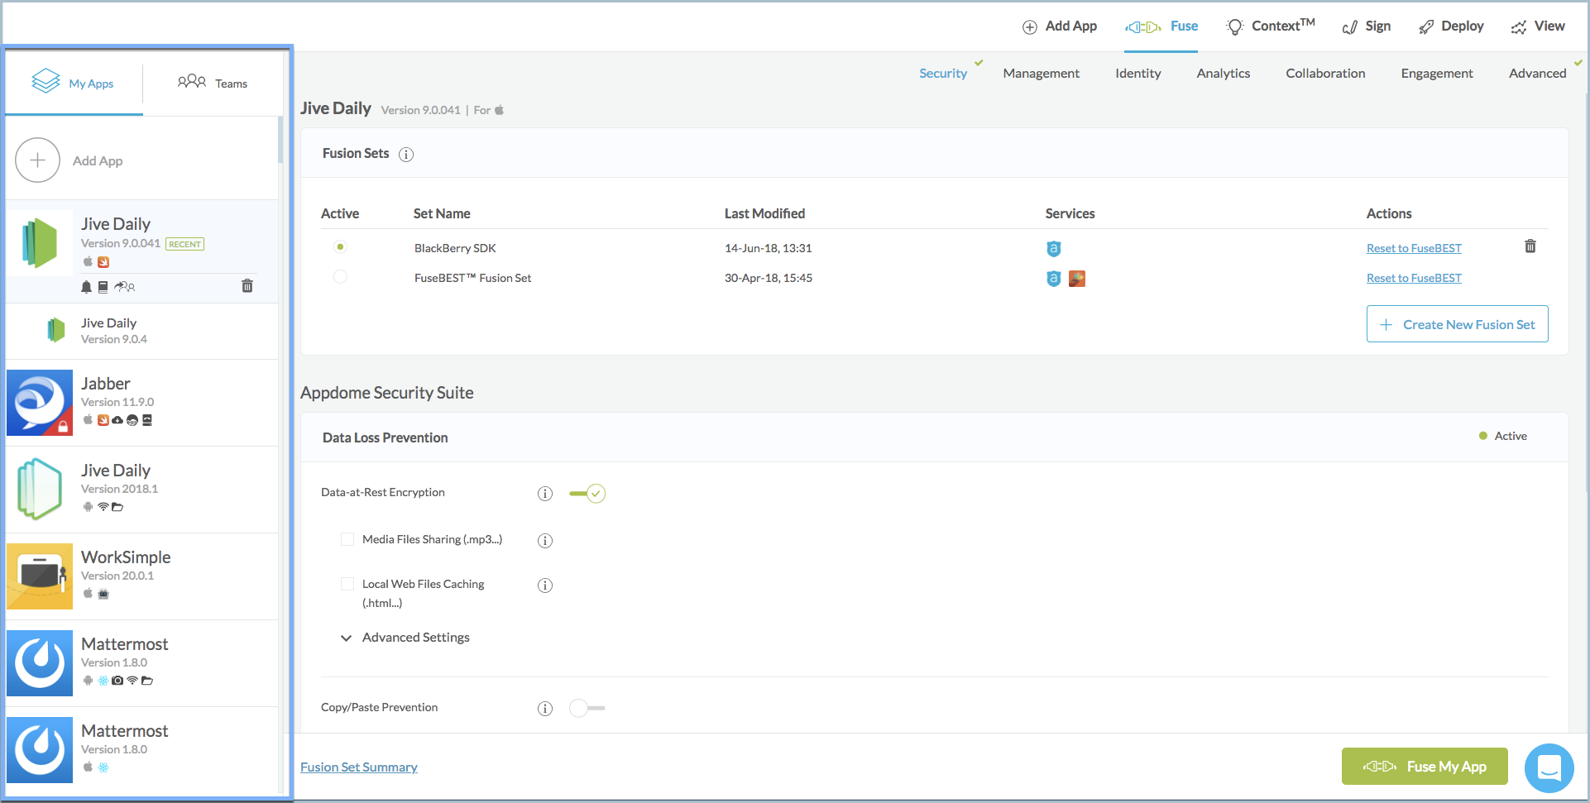Image resolution: width=1590 pixels, height=803 pixels.
Task: Open Advanced tab
Action: (1538, 74)
